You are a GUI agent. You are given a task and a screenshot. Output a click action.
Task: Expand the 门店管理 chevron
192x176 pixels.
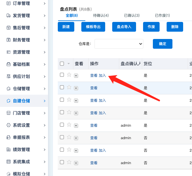click(x=45, y=113)
